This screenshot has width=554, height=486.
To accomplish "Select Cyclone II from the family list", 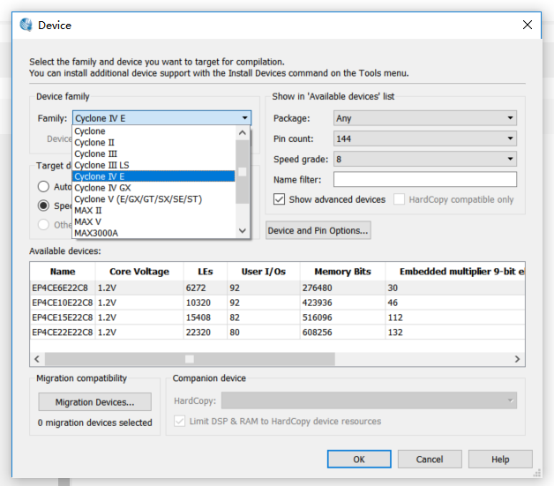I will (x=153, y=142).
